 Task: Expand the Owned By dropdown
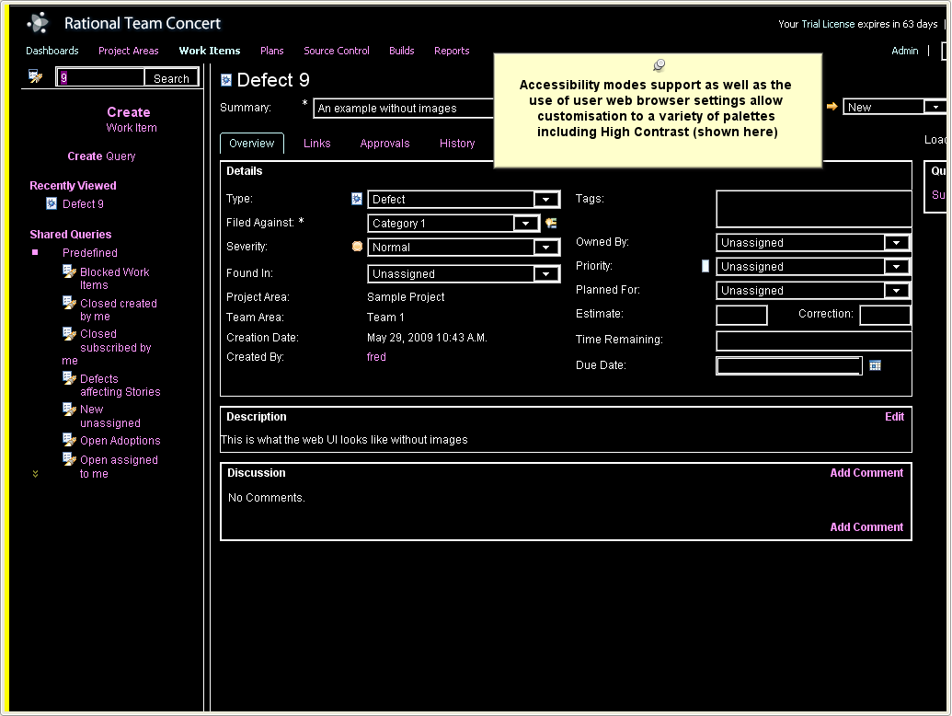click(x=895, y=243)
